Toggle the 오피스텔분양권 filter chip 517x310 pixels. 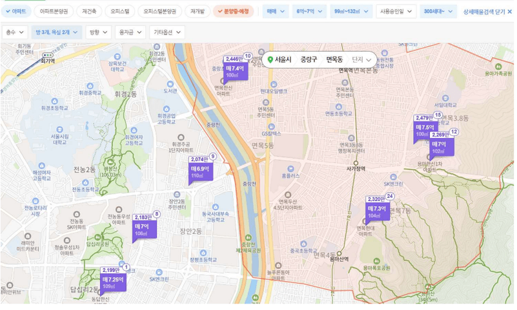159,11
